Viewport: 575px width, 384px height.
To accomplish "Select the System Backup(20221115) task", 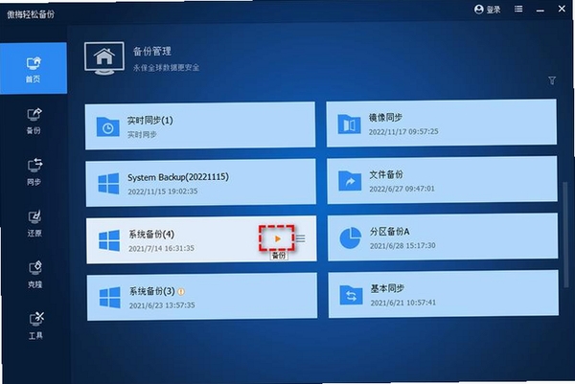I will point(201,183).
